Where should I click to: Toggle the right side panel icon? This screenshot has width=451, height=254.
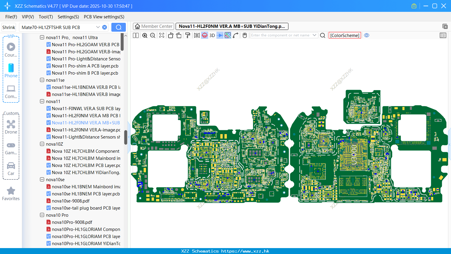pyautogui.click(x=443, y=35)
